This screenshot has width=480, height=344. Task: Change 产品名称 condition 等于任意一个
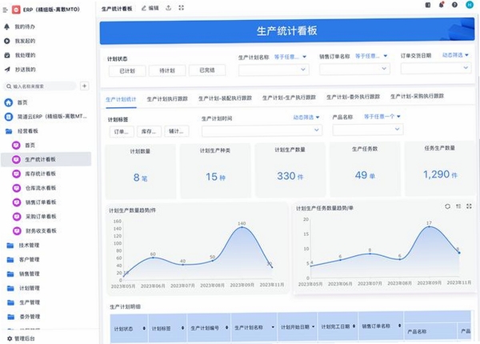(382, 117)
